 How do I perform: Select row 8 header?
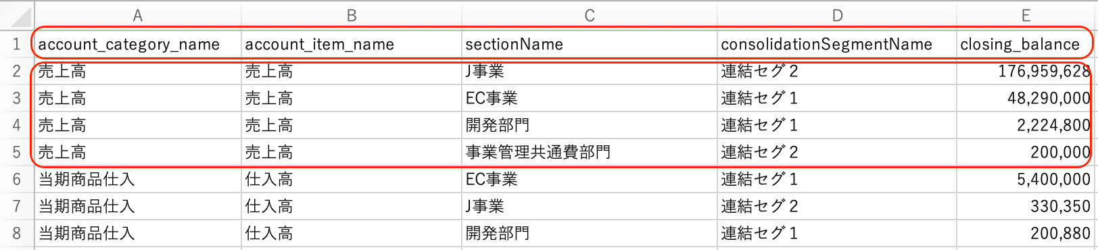(17, 233)
